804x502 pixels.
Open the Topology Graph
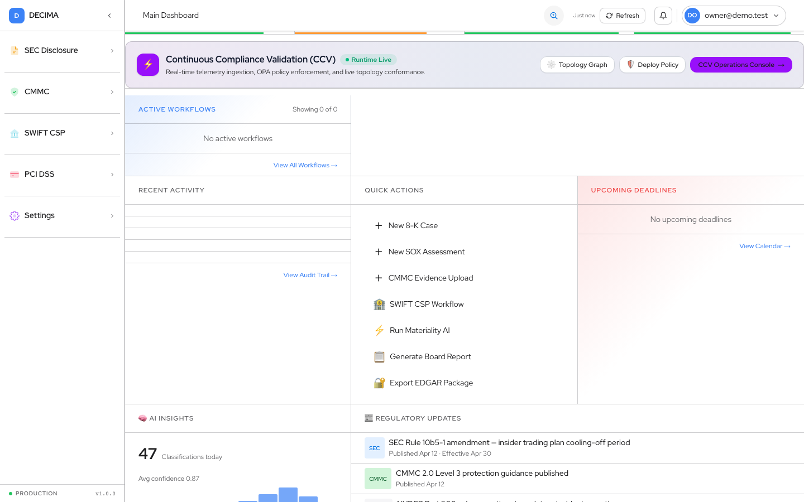[577, 65]
